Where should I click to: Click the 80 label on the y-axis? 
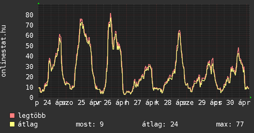pos(29,15)
